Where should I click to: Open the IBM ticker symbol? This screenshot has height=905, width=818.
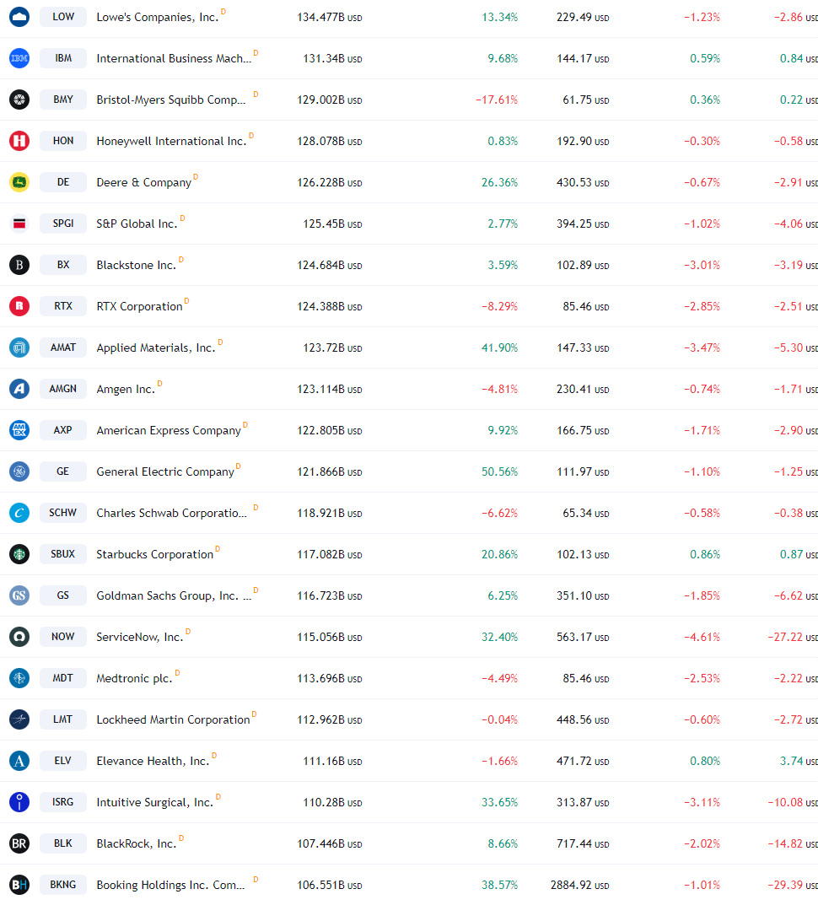pyautogui.click(x=63, y=58)
